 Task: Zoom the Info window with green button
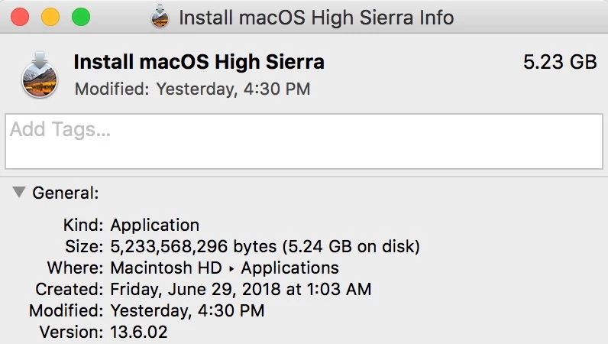(80, 17)
